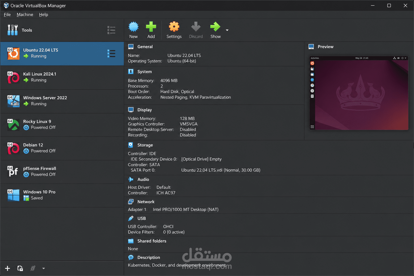414x276 pixels.
Task: Open Settings via the orange gear icon
Action: point(174,27)
